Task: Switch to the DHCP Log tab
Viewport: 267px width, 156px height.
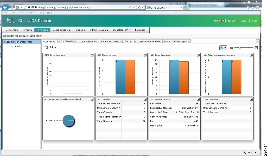Action: (x=130, y=41)
